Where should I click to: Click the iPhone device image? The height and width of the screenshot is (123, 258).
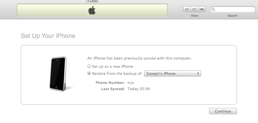59,73
